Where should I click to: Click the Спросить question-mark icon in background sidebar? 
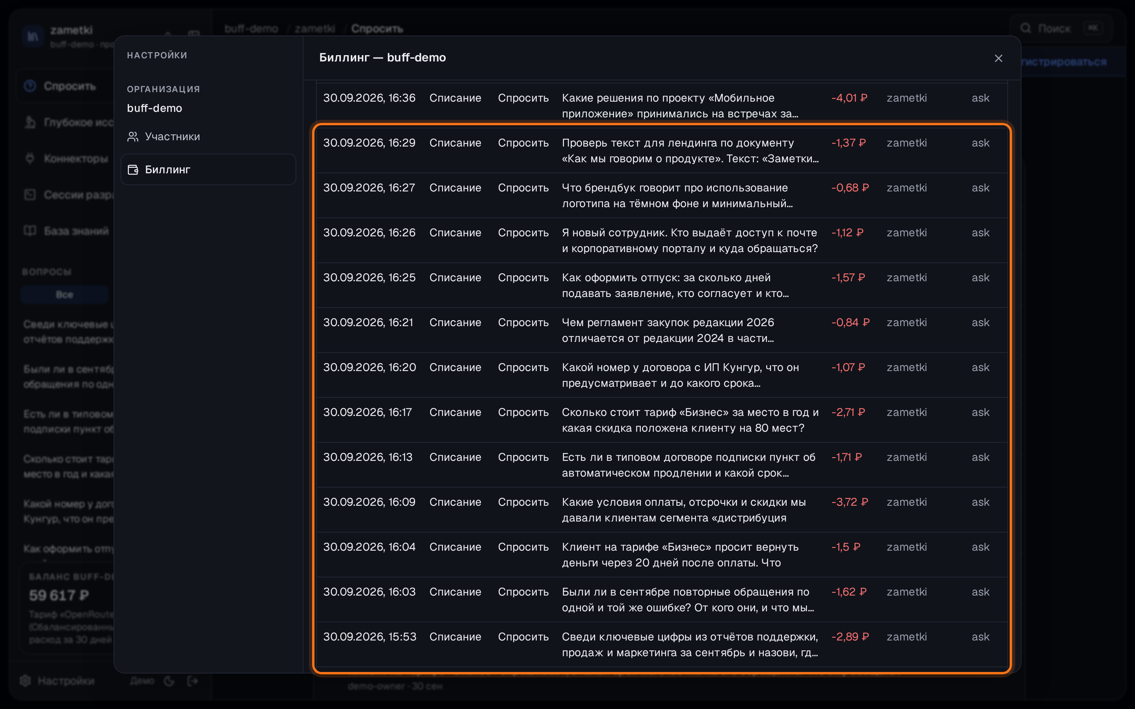pos(30,86)
